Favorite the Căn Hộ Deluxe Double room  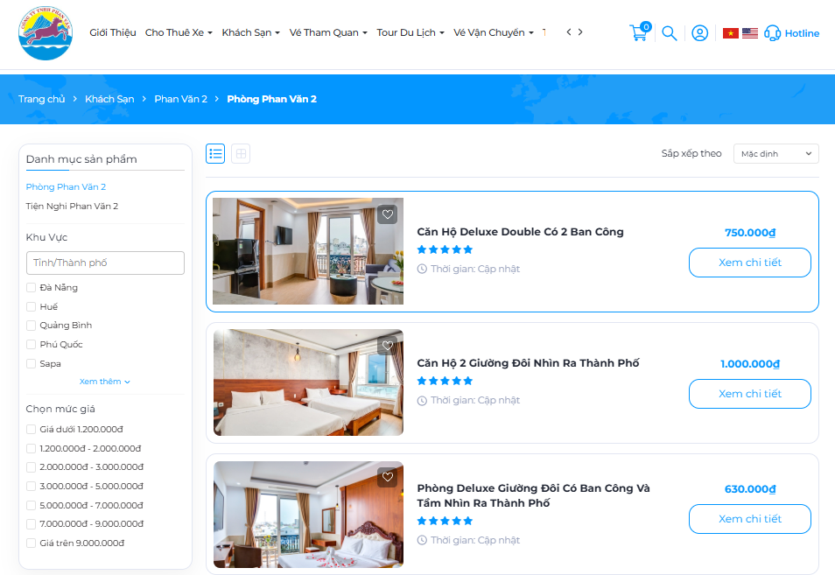coord(388,214)
